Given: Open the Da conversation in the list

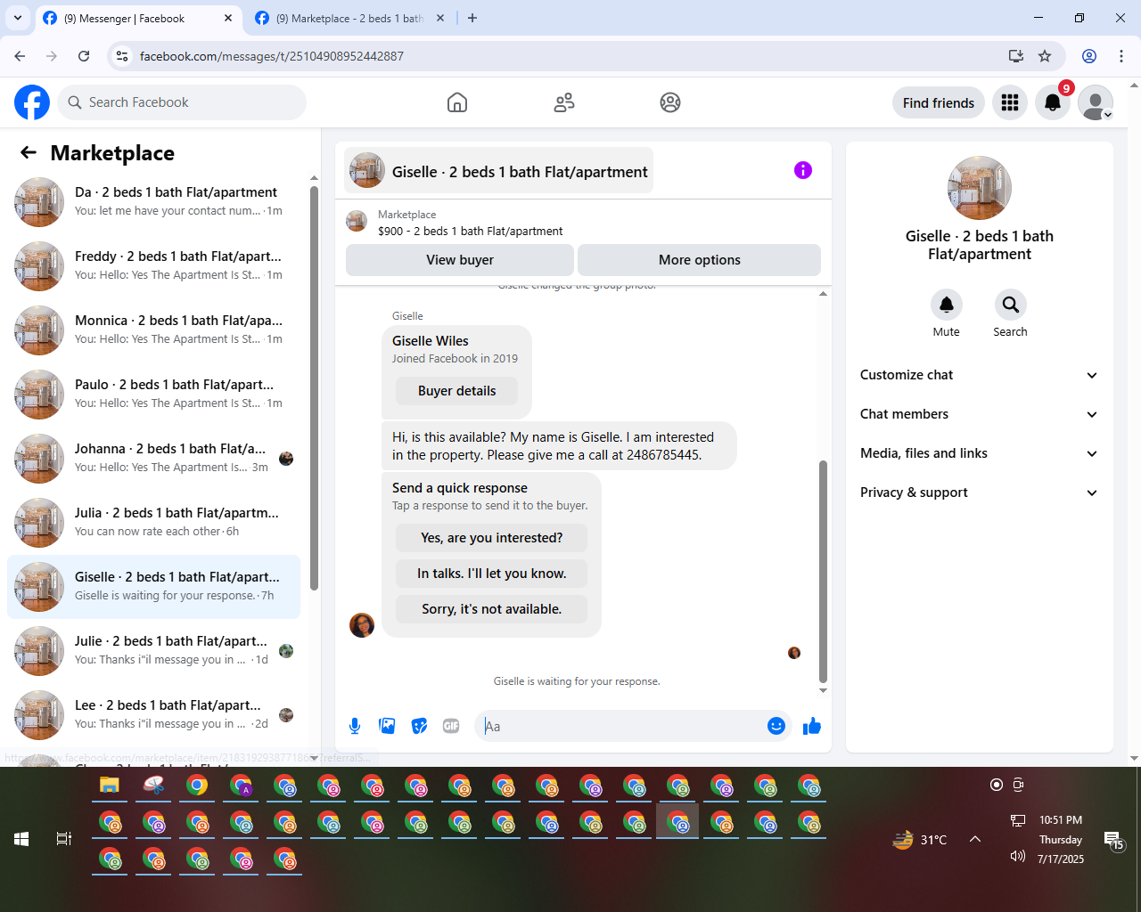Looking at the screenshot, I should coord(153,202).
